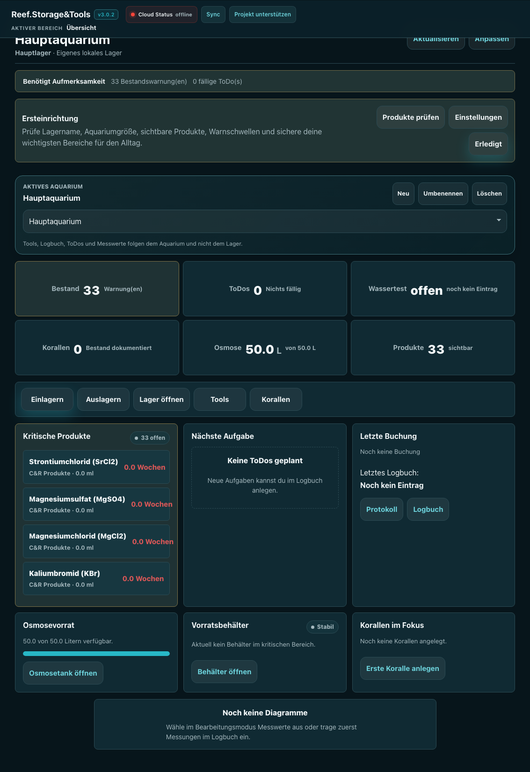Click the Übersicht active area label

pyautogui.click(x=81, y=28)
